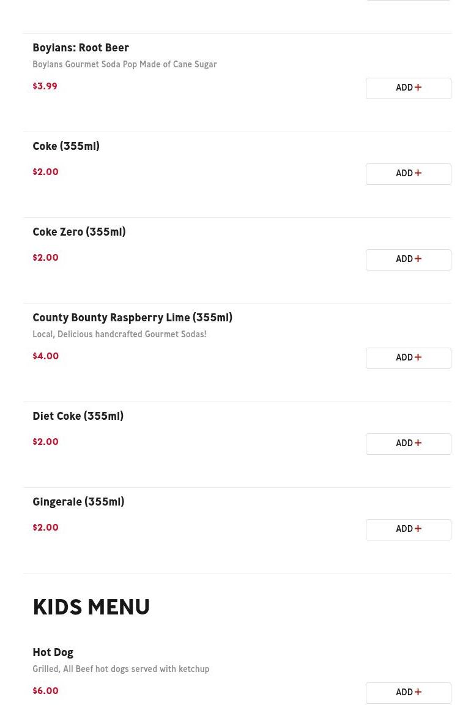Viewport: 471px width, 713px height.
Task: Click the Gingerale (355ml) item name
Action: pyautogui.click(x=78, y=502)
